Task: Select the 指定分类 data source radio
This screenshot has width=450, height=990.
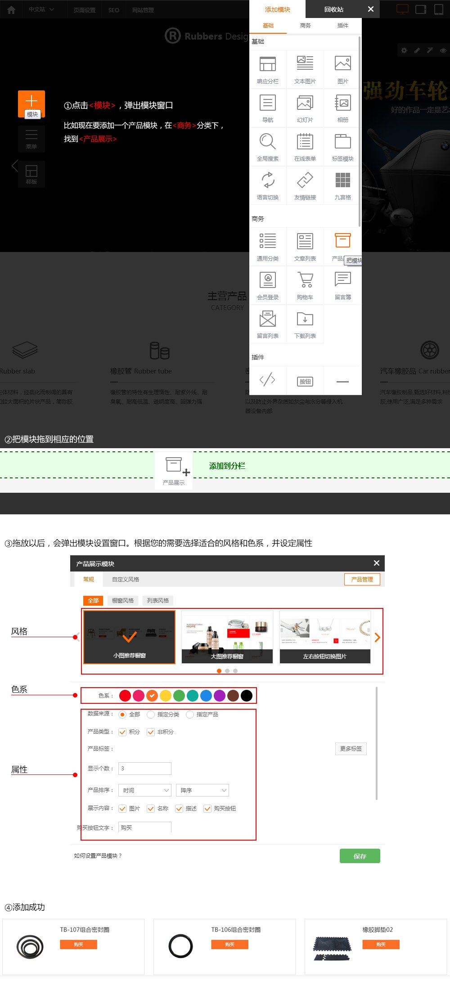Action: point(151,715)
